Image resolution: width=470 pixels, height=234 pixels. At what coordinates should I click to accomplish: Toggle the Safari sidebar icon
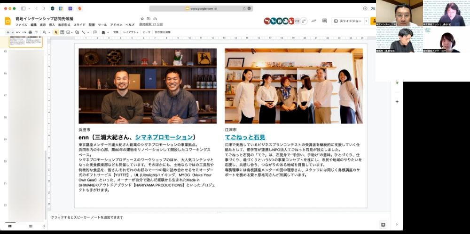coord(23,8)
